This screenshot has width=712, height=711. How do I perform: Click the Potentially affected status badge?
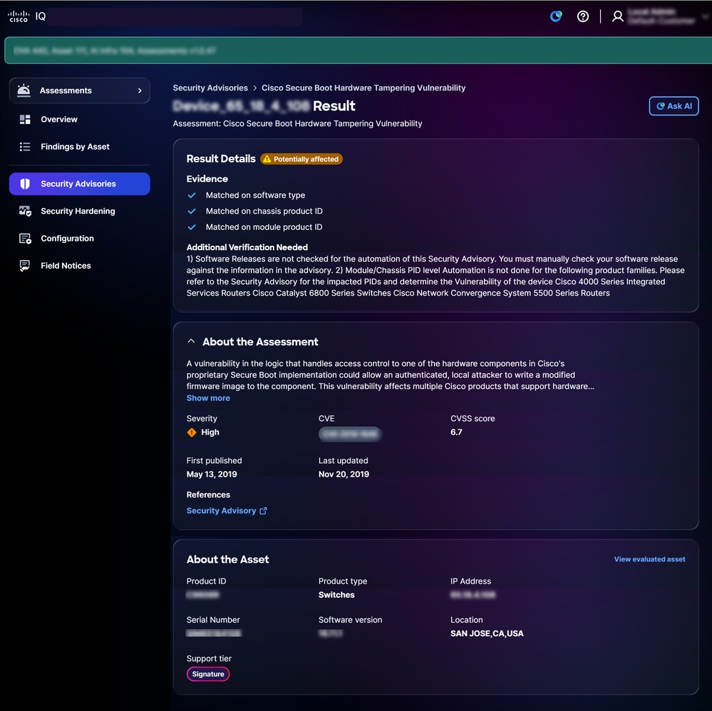coord(301,159)
